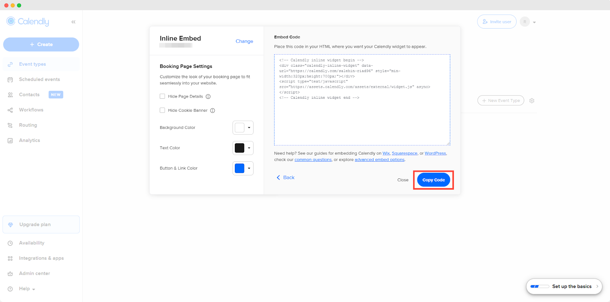Expand the account menu arrow next to avatar
The width and height of the screenshot is (610, 302).
(x=534, y=22)
